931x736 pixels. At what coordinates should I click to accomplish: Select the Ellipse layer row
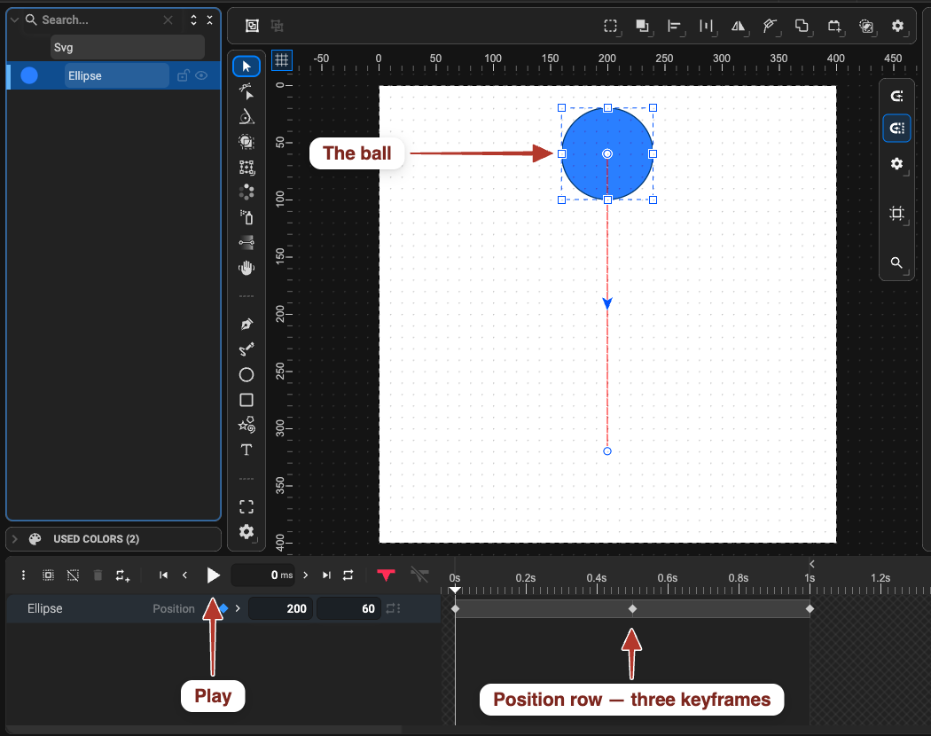(113, 75)
